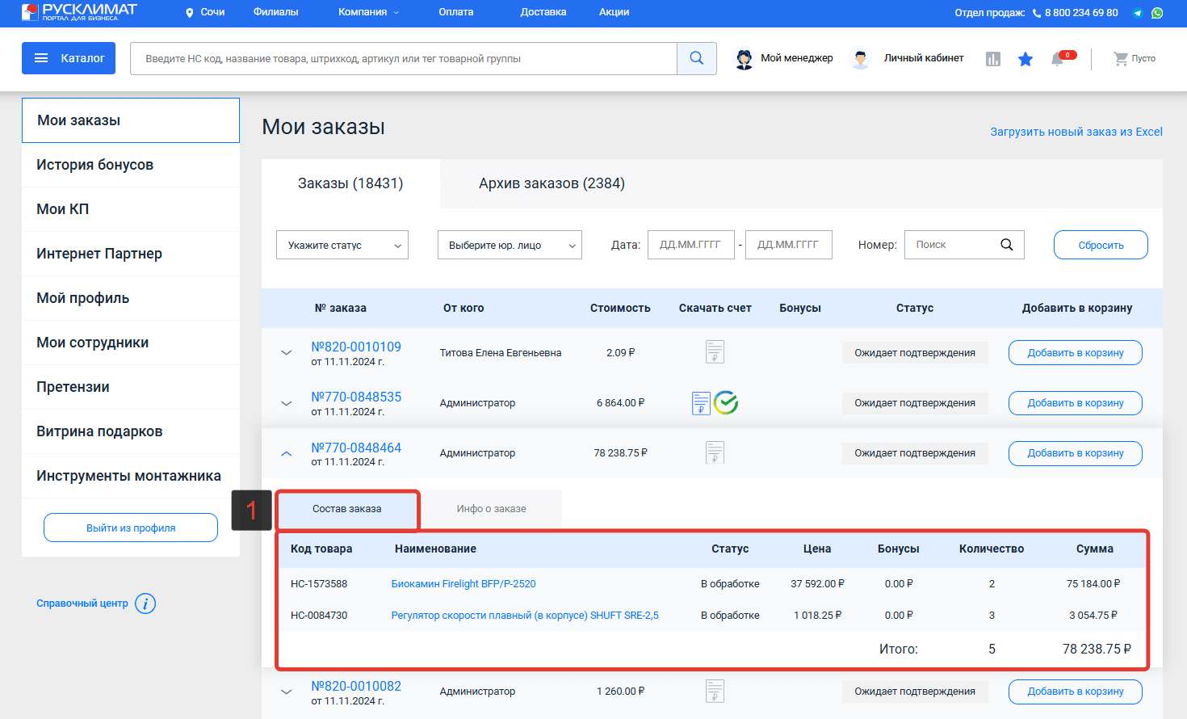Add order №820-0010082 to cart

[1076, 692]
